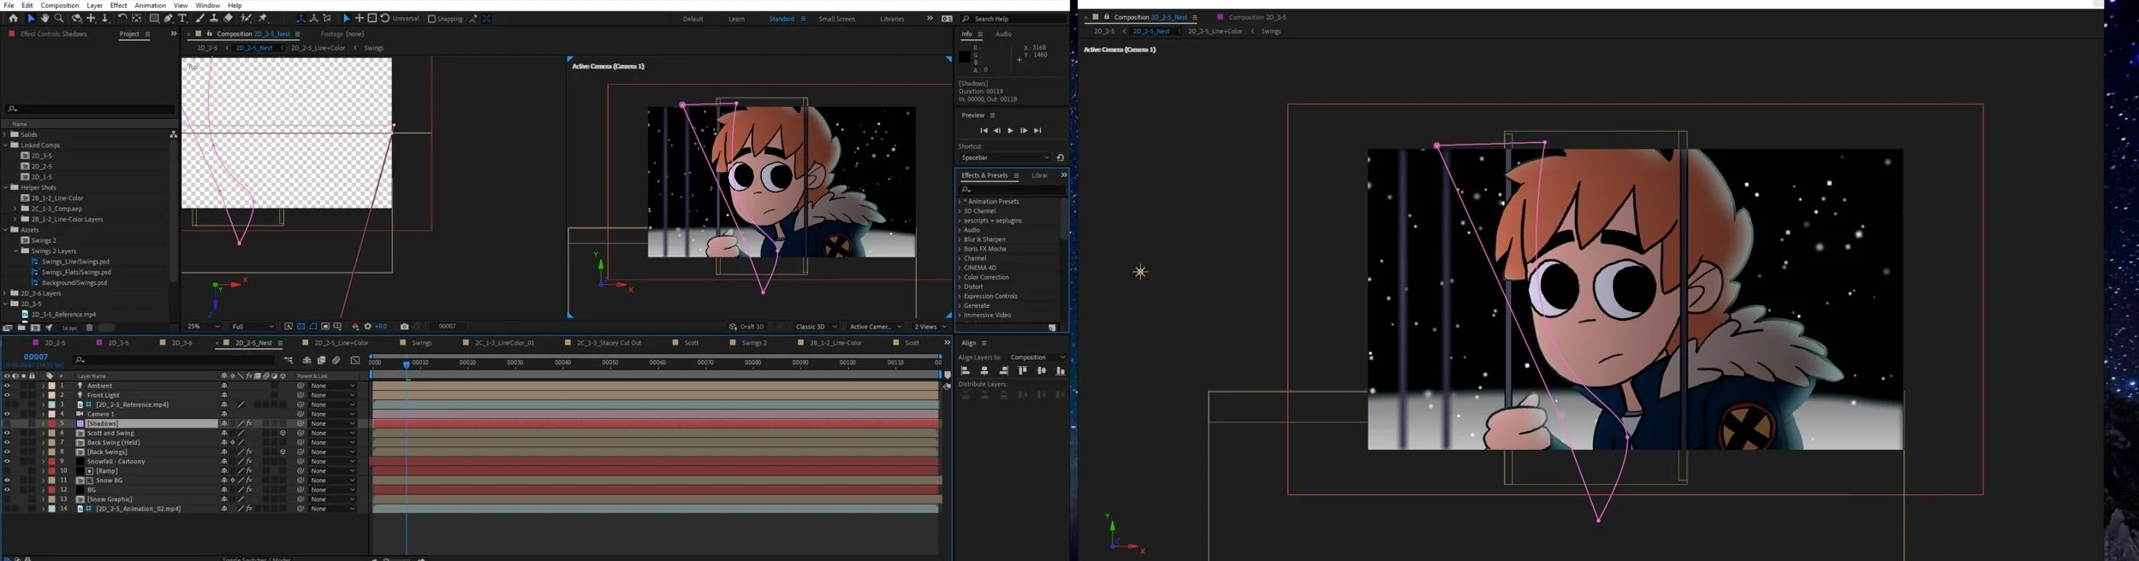Toggle visibility of Back Swing (Held) layer
Image resolution: width=2139 pixels, height=561 pixels.
(x=7, y=442)
